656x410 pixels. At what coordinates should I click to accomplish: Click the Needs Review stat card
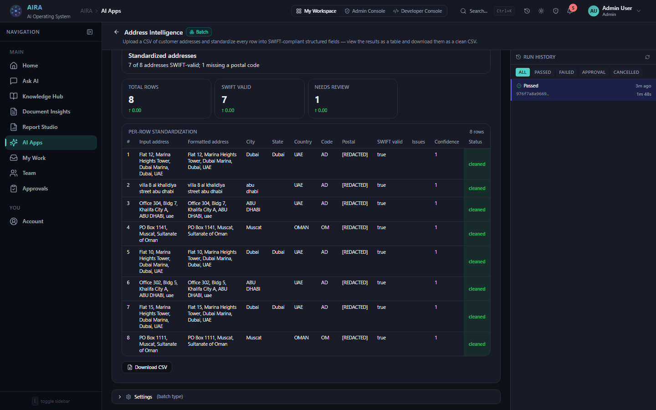click(353, 98)
